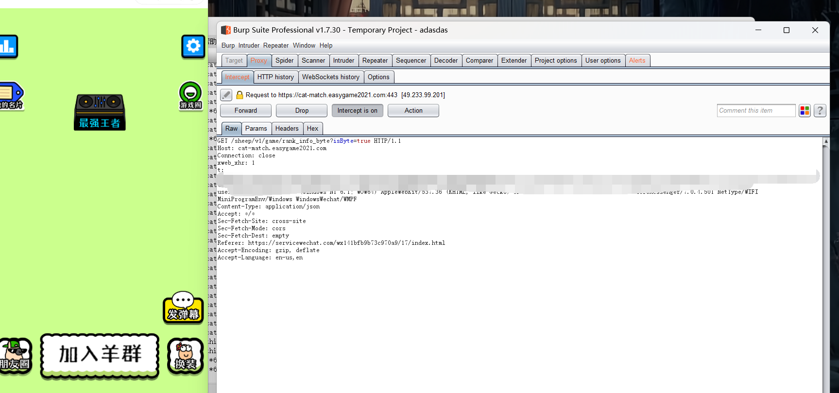
Task: Click the 加入羊群 join button
Action: click(x=100, y=355)
